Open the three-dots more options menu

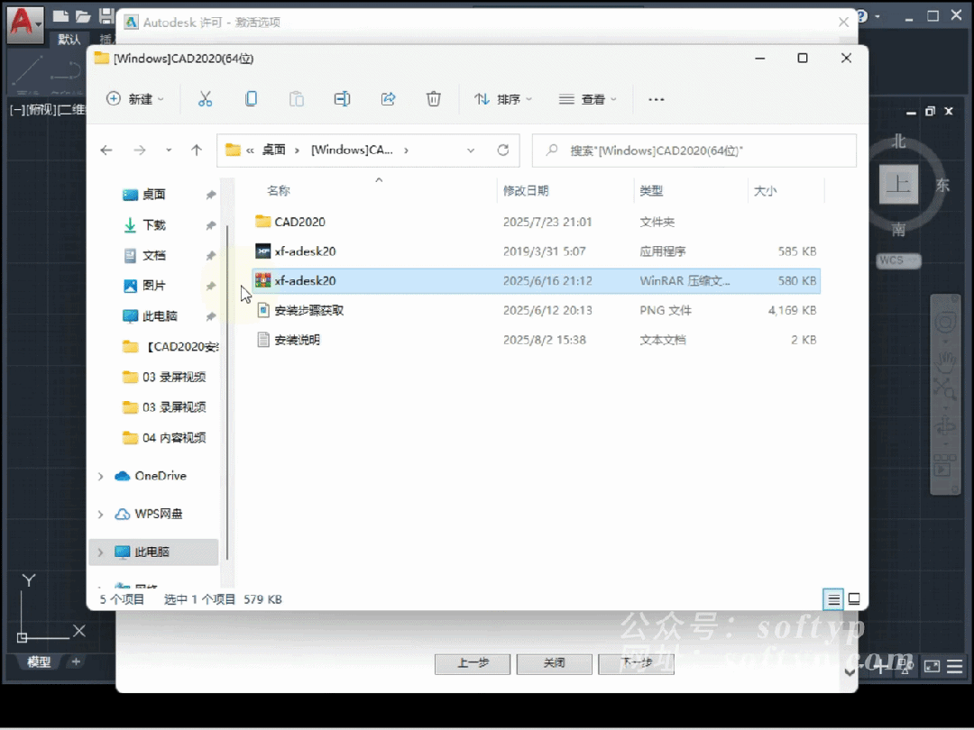[x=656, y=99]
